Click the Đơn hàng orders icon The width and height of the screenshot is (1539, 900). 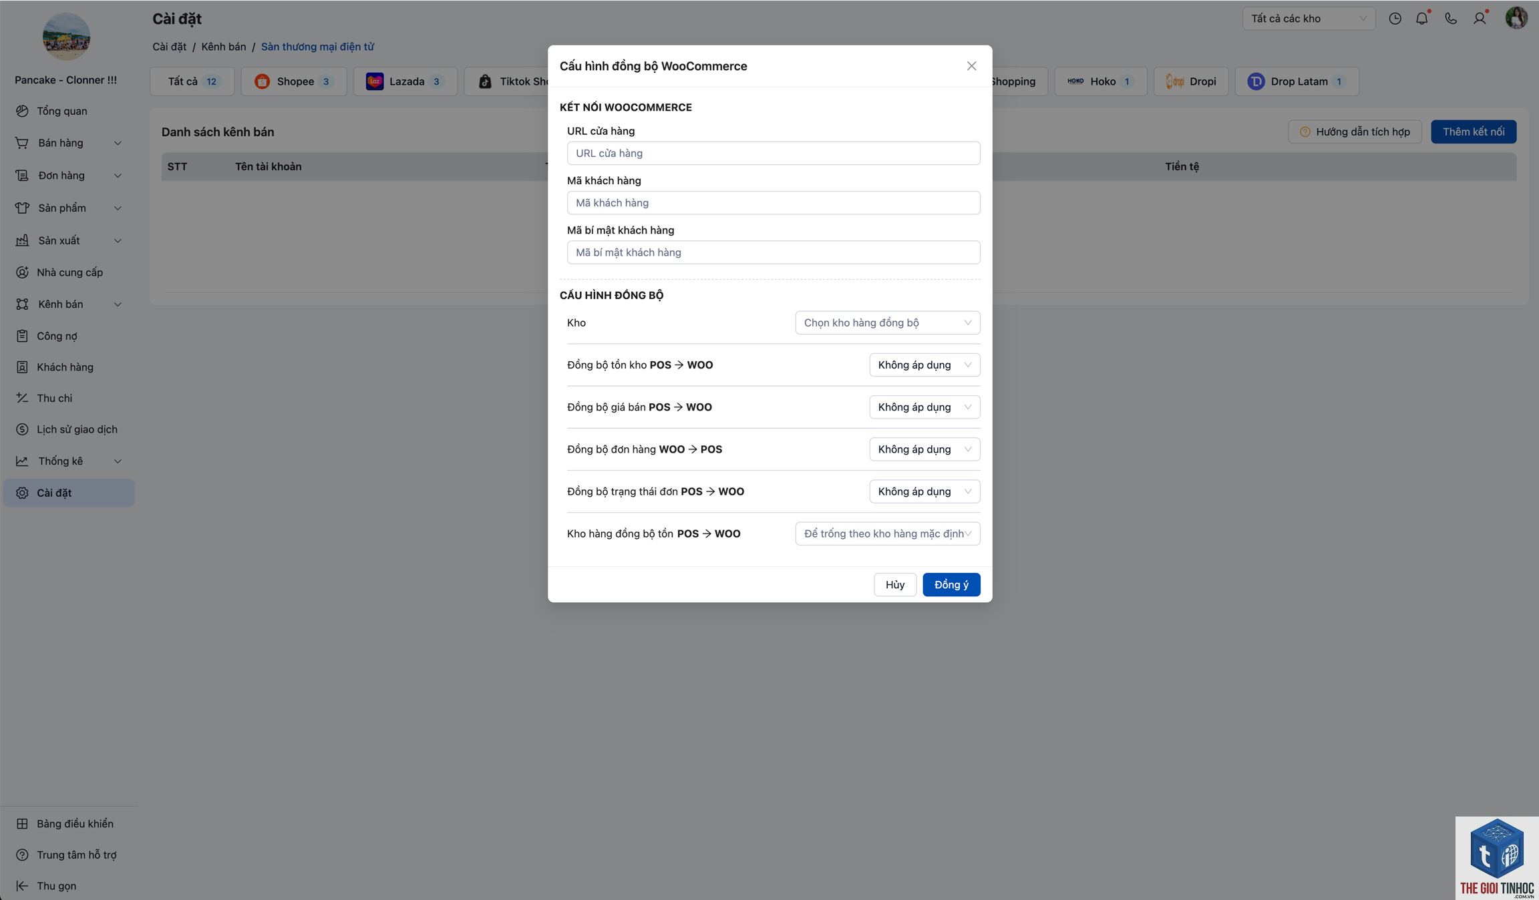pos(22,176)
